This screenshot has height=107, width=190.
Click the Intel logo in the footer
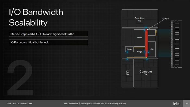tap(177, 104)
